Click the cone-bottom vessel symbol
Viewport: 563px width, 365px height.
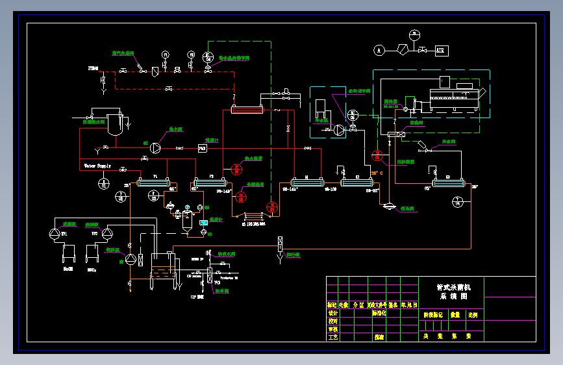coord(187,221)
